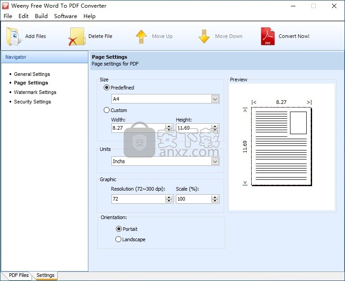Click the Move Down button label

coord(229,36)
